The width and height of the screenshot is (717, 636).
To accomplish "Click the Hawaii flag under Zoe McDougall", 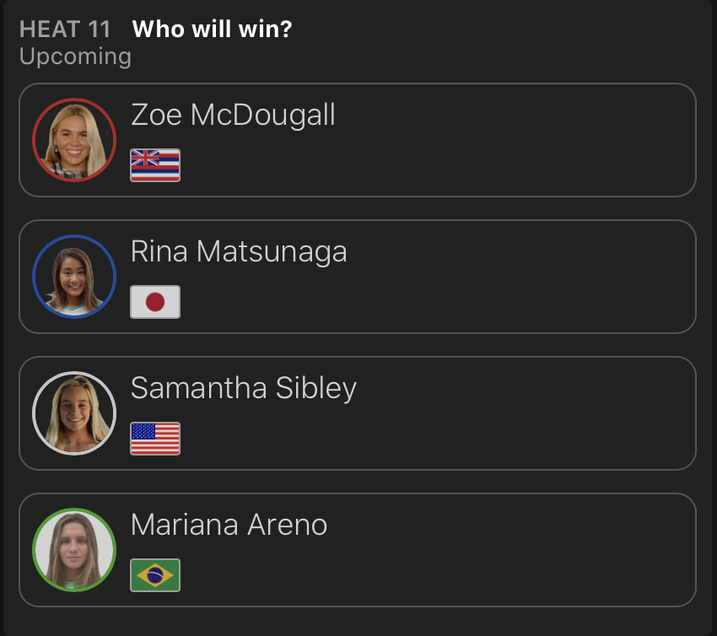I will click(x=155, y=165).
